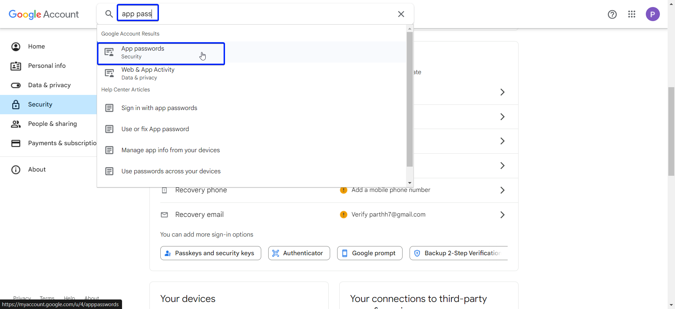This screenshot has height=309, width=675.
Task: Open the Google apps grid icon
Action: coord(632,14)
